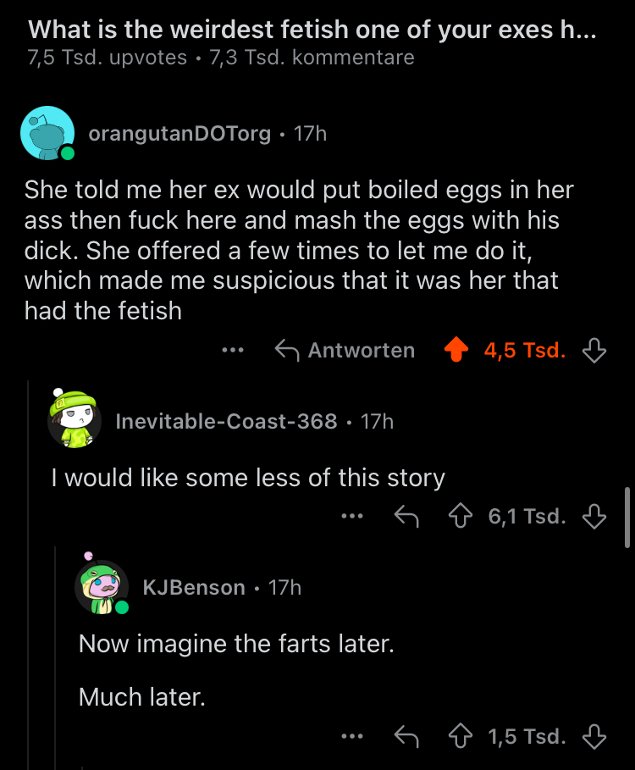
Task: Upvote Inevitable-Coast-368's comment
Action: pyautogui.click(x=461, y=516)
